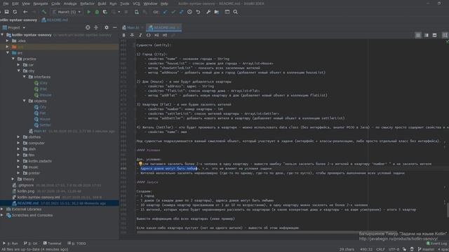Open the VCS menu
Screen dimensions: 449x252
137,3
